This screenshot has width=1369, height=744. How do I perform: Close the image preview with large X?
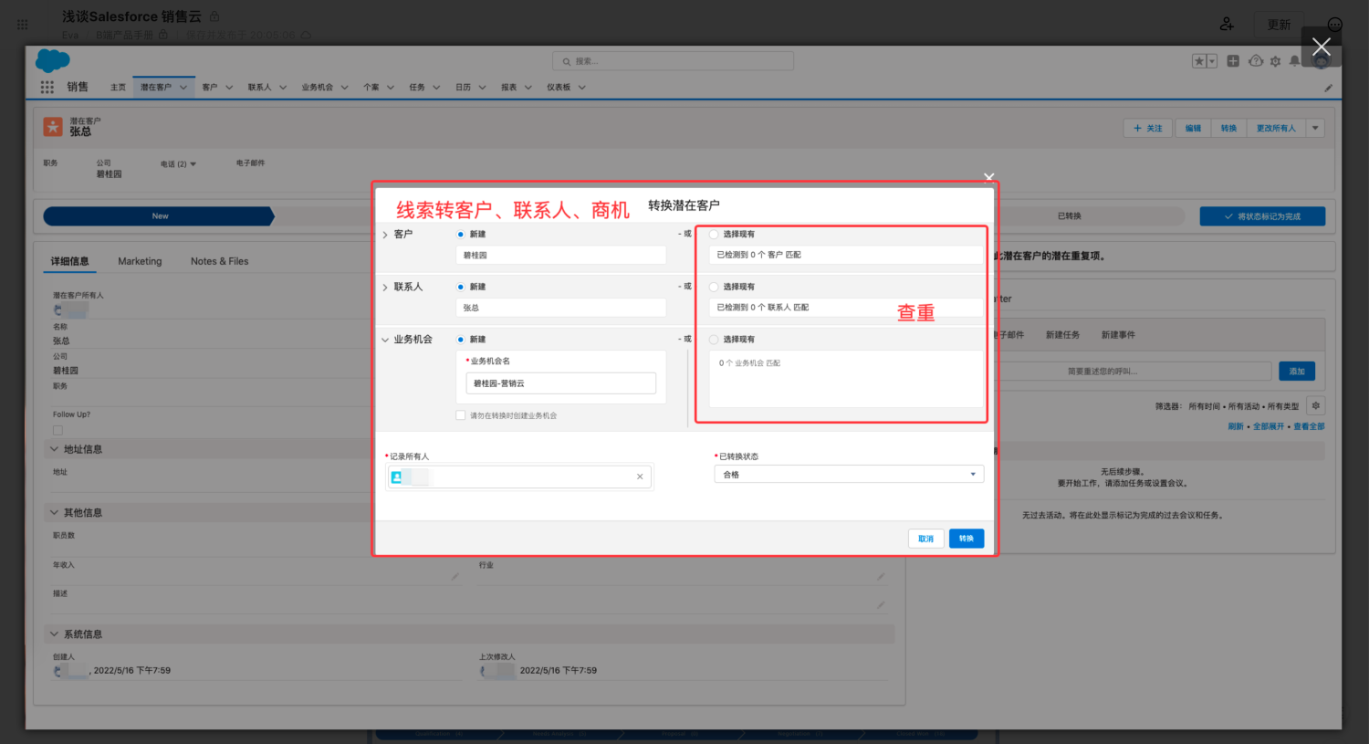[x=1321, y=47]
